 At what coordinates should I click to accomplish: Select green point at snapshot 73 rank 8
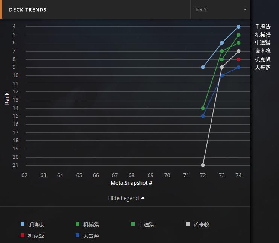[x=222, y=59]
